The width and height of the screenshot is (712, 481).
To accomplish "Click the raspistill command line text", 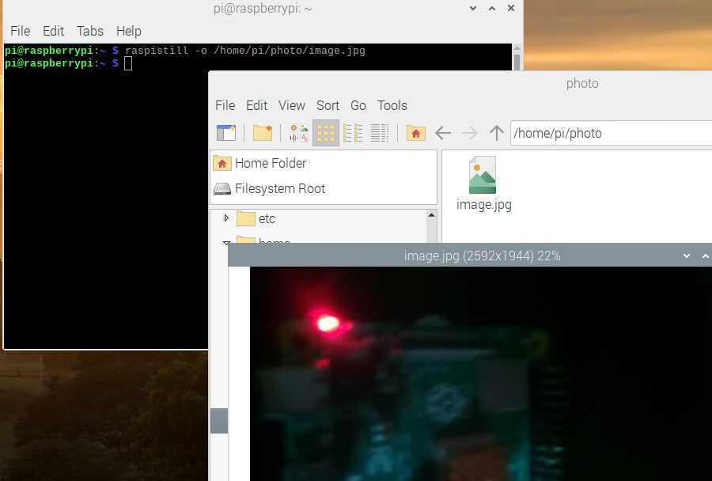I will [x=245, y=51].
